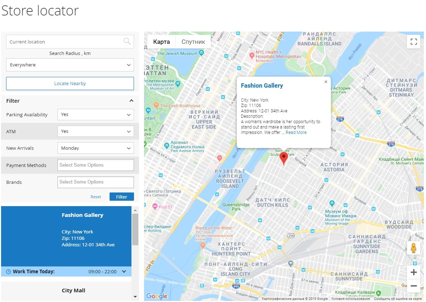426x302 pixels.
Task: Click Park Avenue Armory museum pin
Action: (x=167, y=146)
